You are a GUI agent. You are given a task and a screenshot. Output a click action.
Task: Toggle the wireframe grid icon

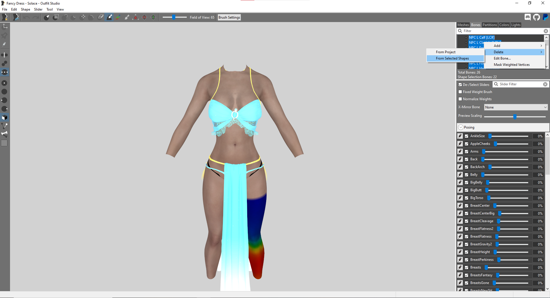(4, 143)
